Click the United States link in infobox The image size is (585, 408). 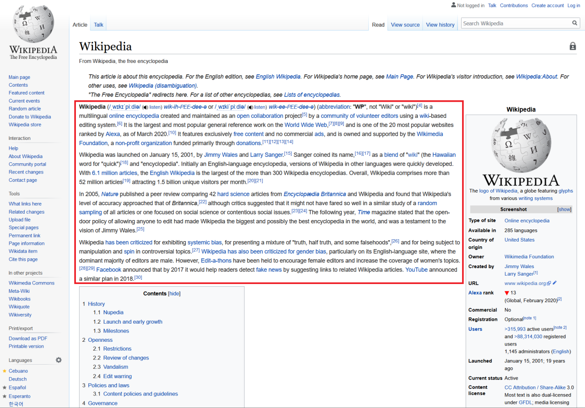point(519,240)
